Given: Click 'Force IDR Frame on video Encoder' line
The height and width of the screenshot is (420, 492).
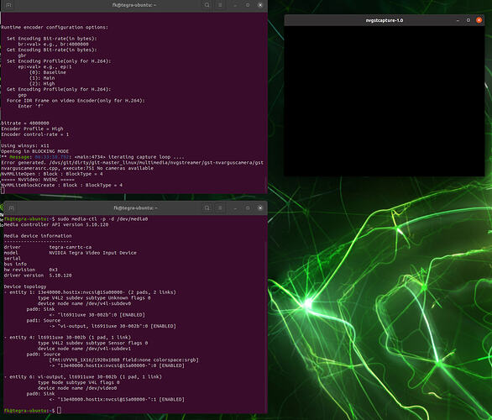Looking at the screenshot, I should coord(76,101).
